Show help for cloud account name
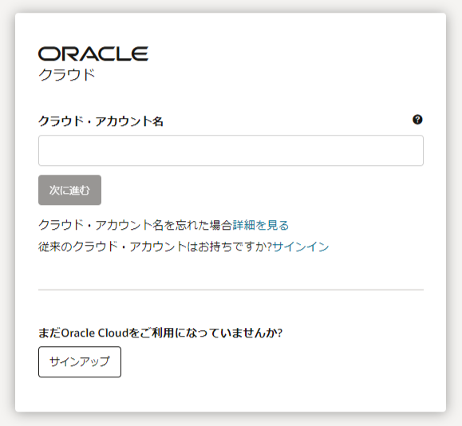 (417, 120)
